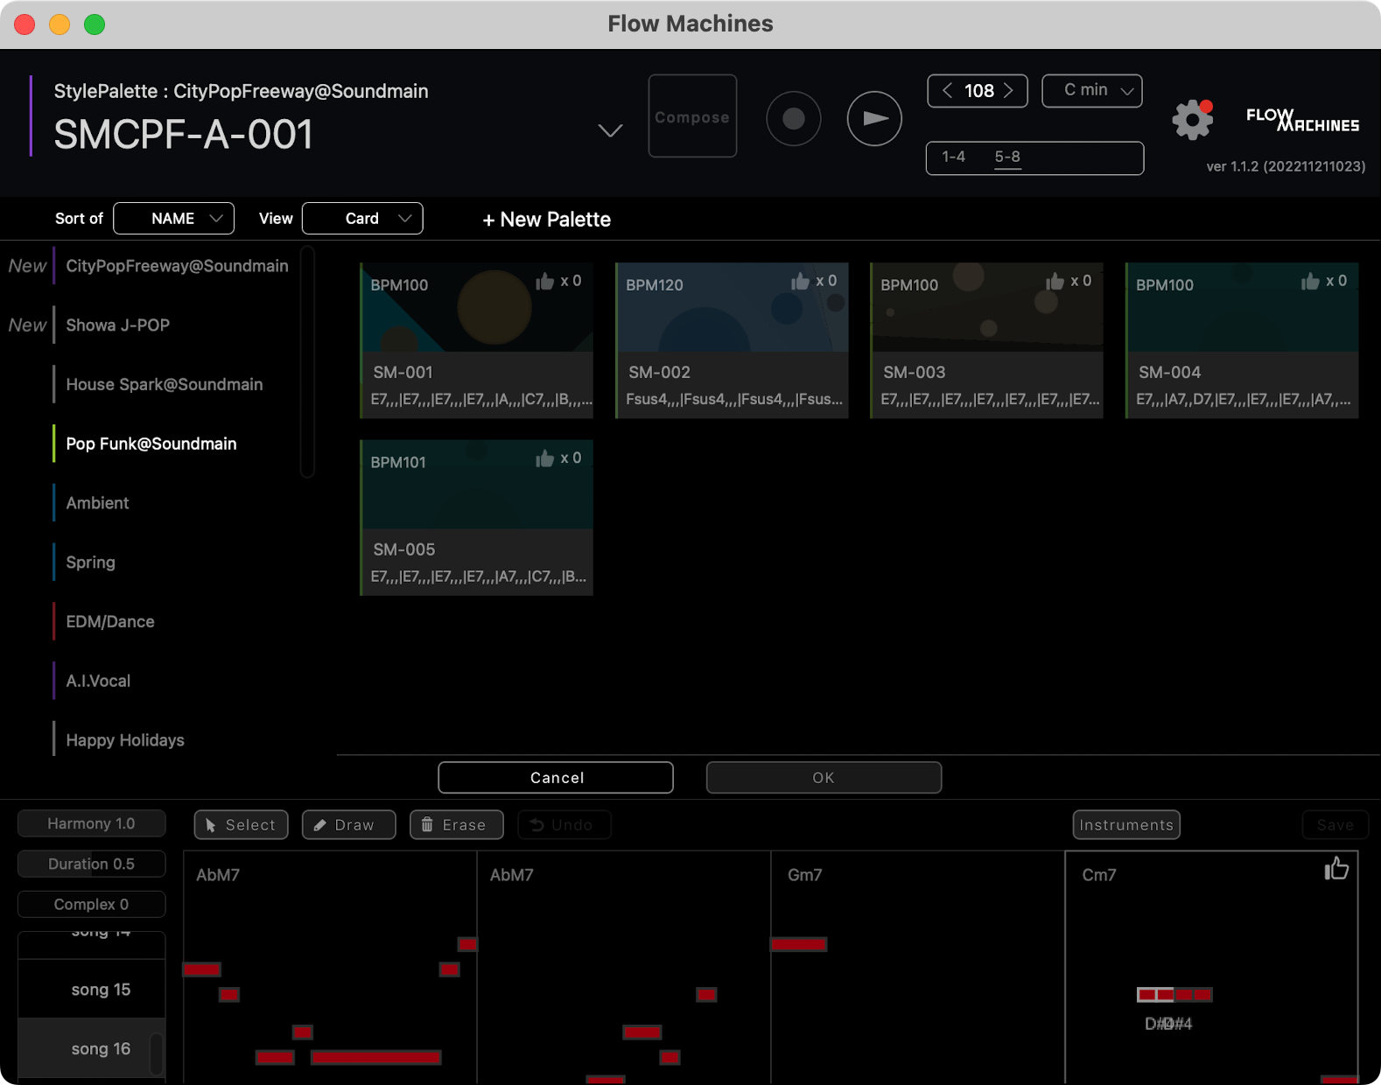Click the long note in first AbM7 bar
This screenshot has width=1381, height=1085.
(x=376, y=1057)
